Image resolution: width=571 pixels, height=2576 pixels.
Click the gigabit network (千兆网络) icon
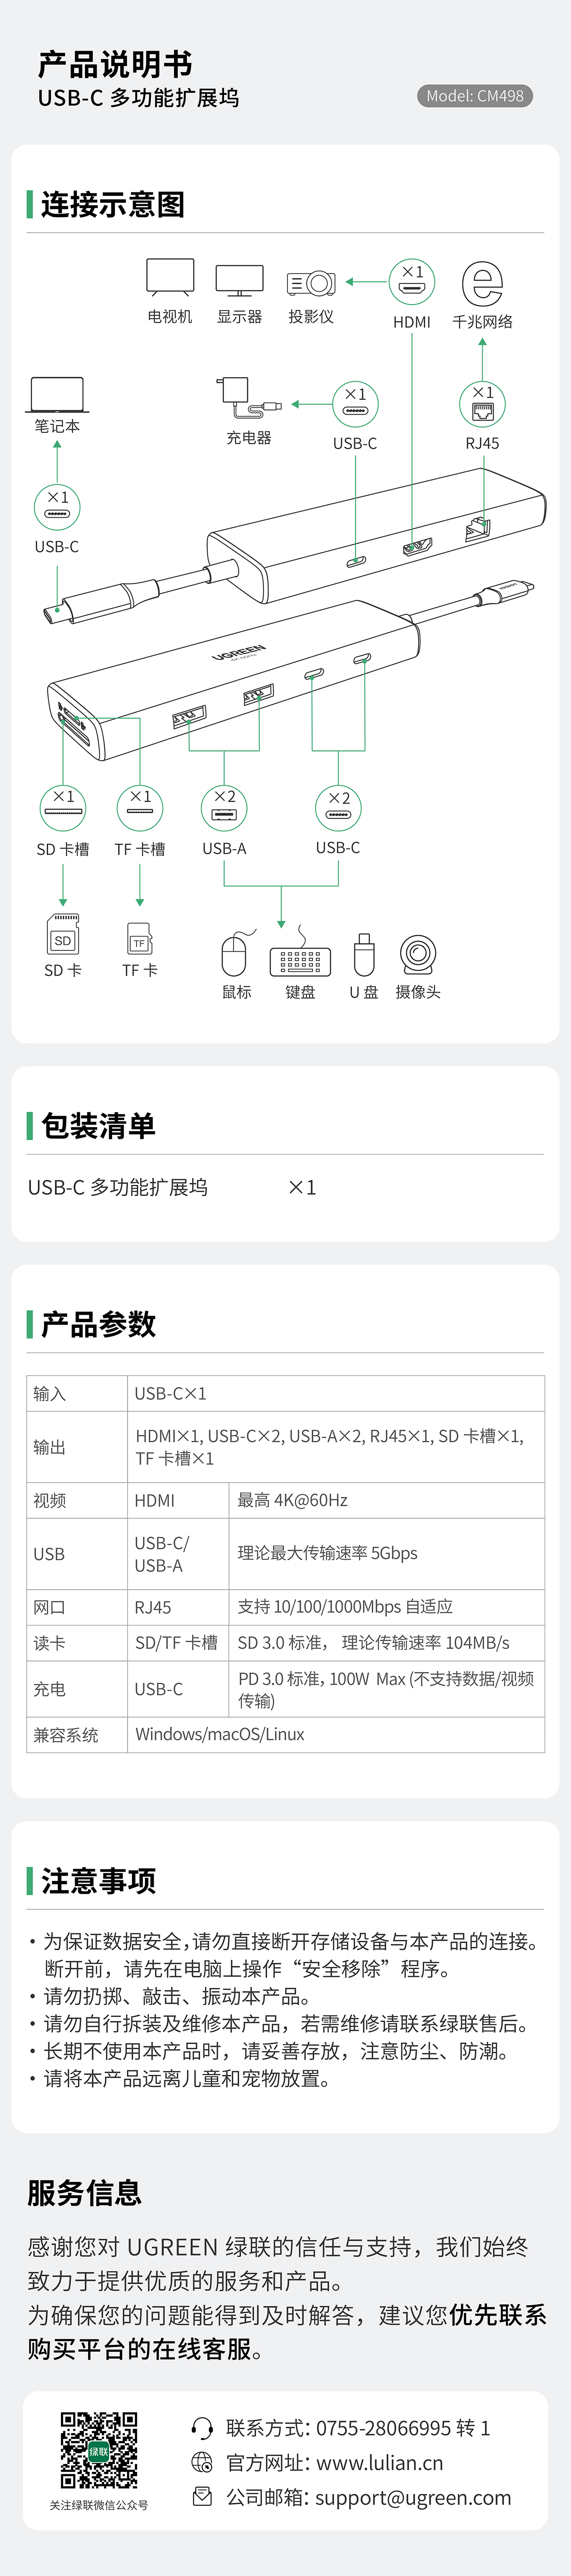pyautogui.click(x=482, y=283)
